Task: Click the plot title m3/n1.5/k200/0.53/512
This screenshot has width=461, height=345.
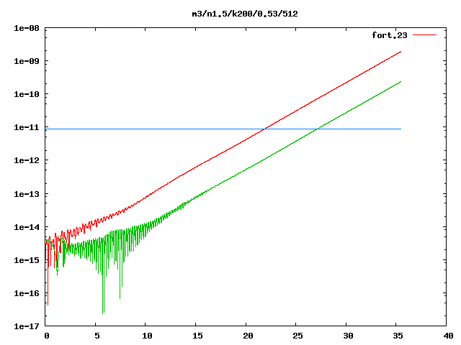Action: click(x=245, y=14)
